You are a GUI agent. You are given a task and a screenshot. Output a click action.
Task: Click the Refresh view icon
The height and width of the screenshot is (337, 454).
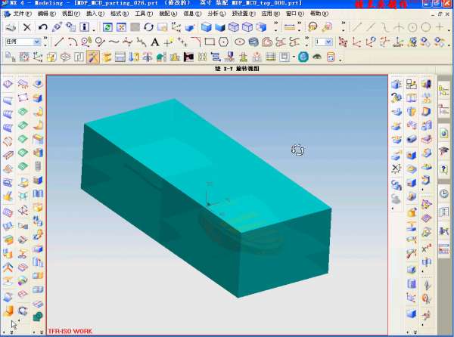pyautogui.click(x=107, y=27)
